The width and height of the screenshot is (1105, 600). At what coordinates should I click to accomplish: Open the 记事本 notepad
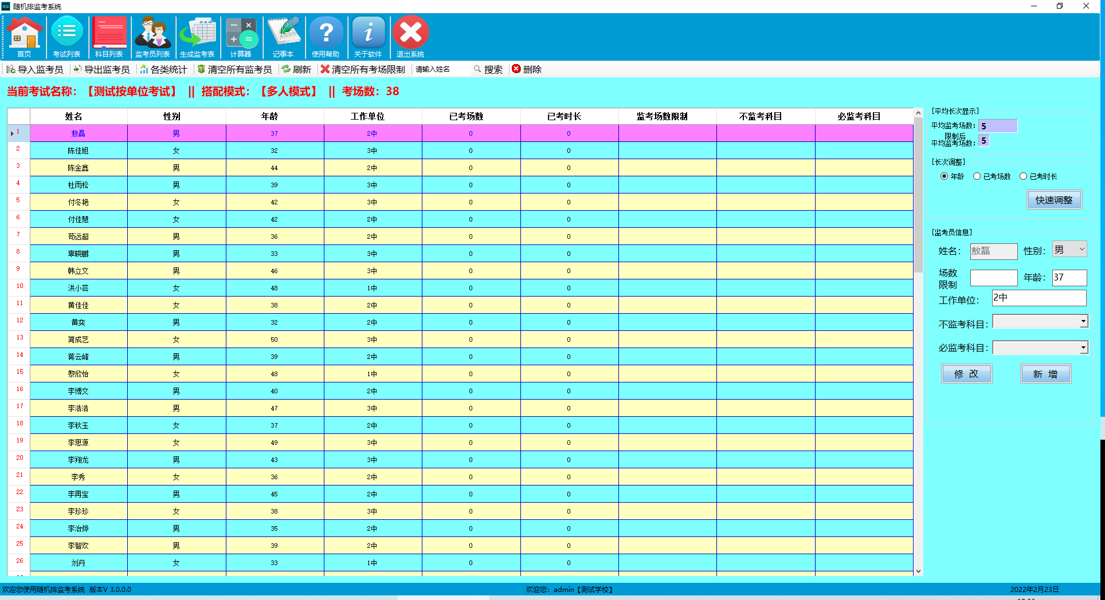[283, 37]
